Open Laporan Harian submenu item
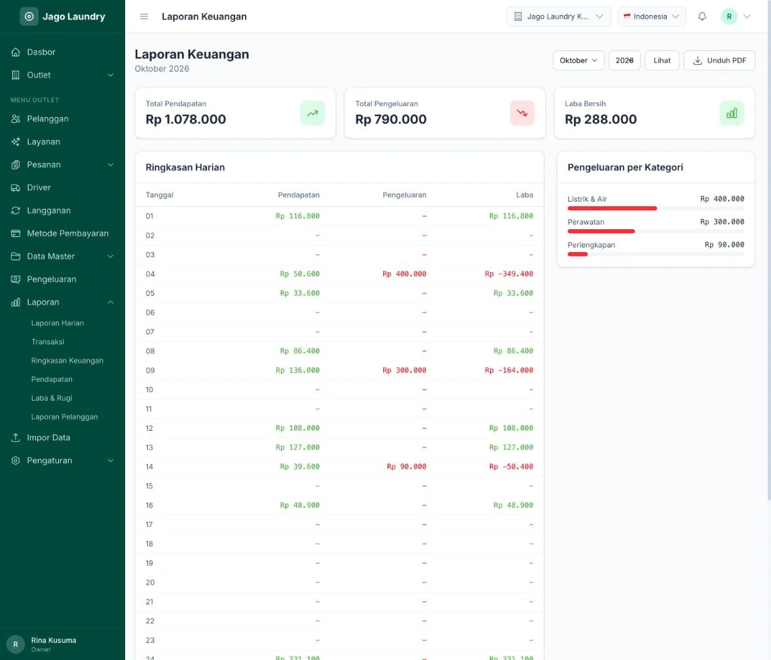The height and width of the screenshot is (660, 771). pyautogui.click(x=58, y=323)
